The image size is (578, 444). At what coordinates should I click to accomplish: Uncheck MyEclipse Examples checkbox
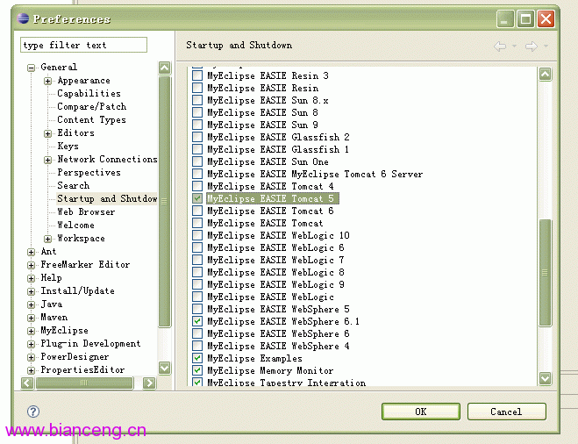(197, 358)
